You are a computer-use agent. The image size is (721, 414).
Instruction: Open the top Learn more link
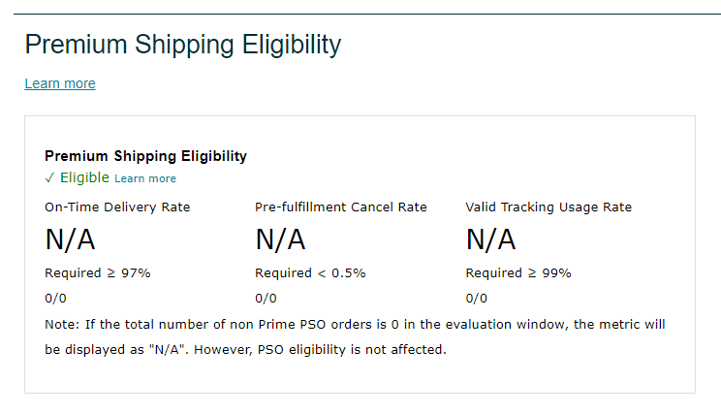(60, 83)
